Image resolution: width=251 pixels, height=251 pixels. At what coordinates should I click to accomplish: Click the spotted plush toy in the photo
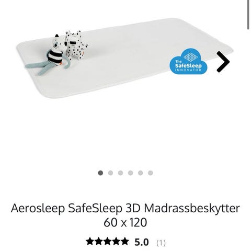pos(76,45)
